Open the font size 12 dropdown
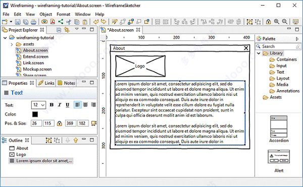This screenshot has height=187, width=303. tap(39, 105)
